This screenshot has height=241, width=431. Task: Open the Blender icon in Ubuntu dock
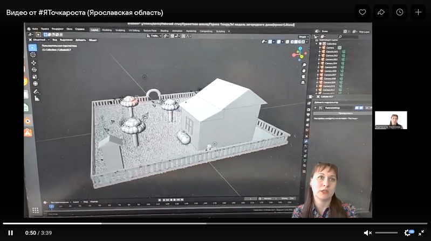[28, 121]
